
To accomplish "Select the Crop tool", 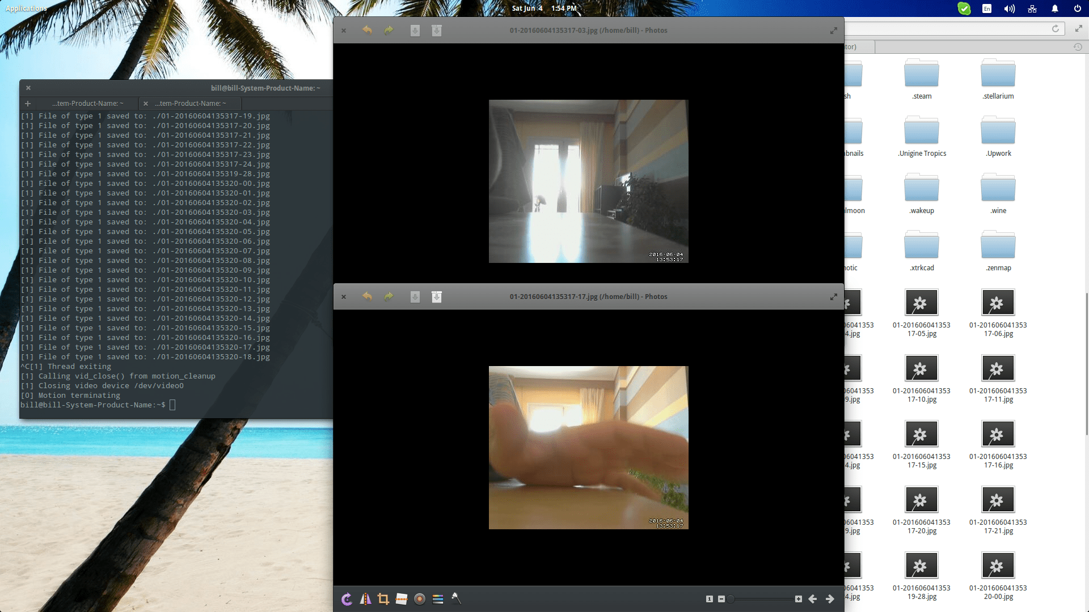I will coord(383,599).
